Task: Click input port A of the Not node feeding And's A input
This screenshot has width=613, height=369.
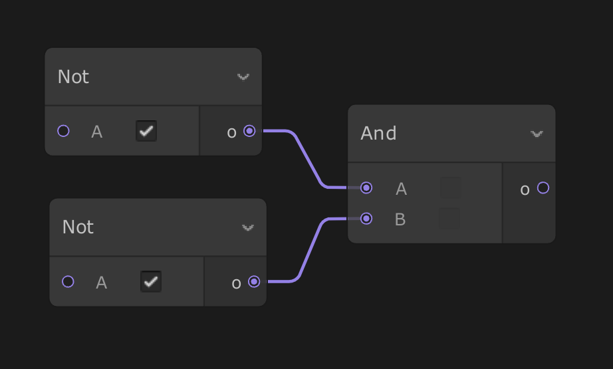Action: pyautogui.click(x=63, y=131)
